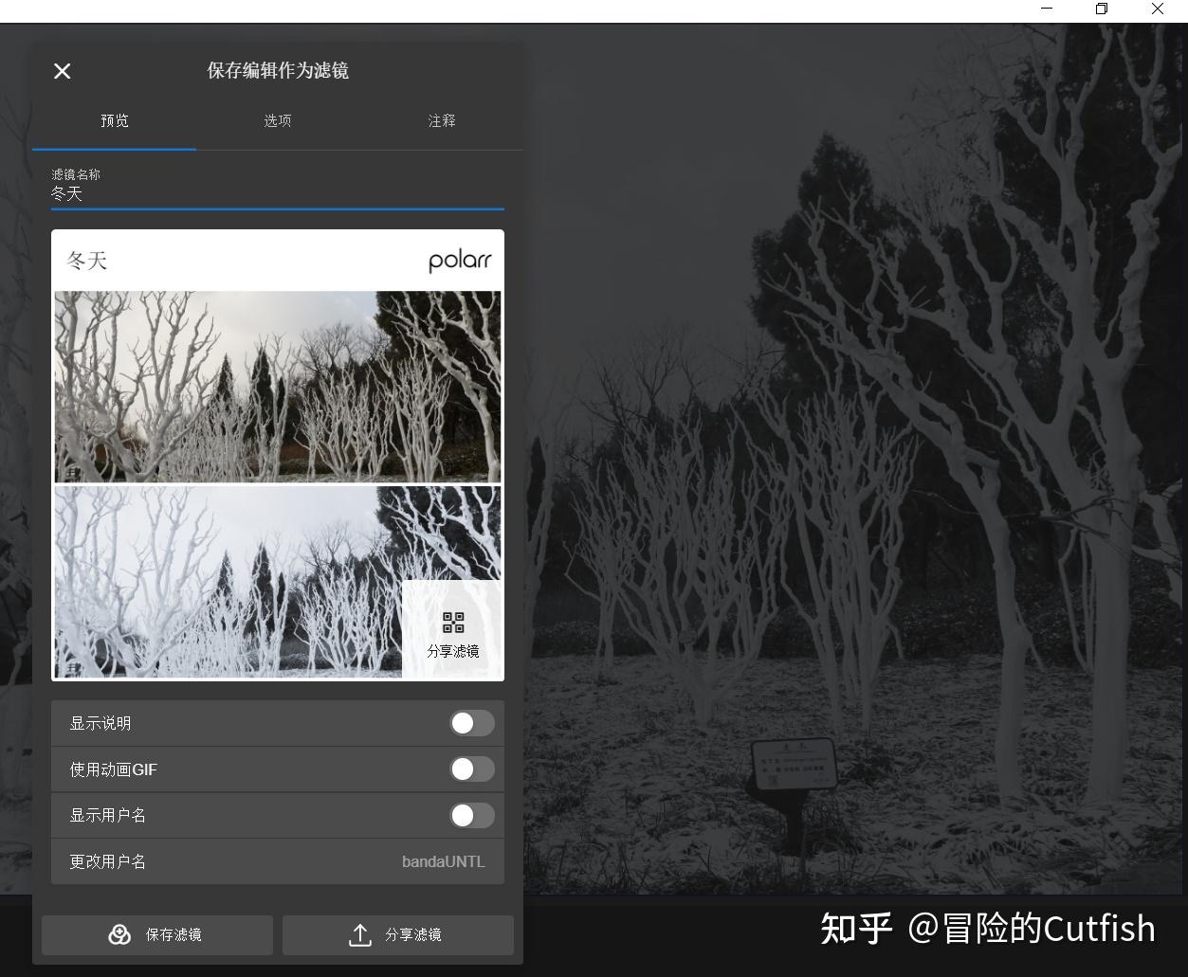The image size is (1188, 977).
Task: Click the 分享滤镜 upload button
Action: [398, 935]
